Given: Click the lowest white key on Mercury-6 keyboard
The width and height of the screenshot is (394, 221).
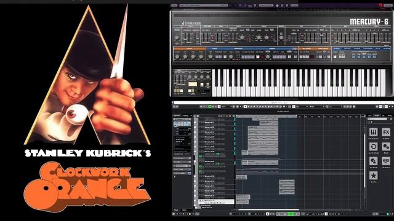Looking at the screenshot, I should (x=214, y=83).
